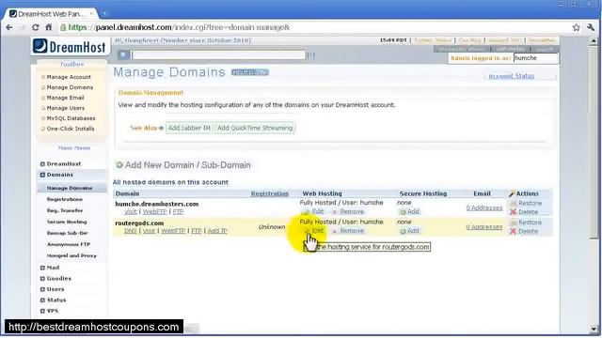Open Manage Users in Toolbox
602x338 pixels.
coord(66,108)
